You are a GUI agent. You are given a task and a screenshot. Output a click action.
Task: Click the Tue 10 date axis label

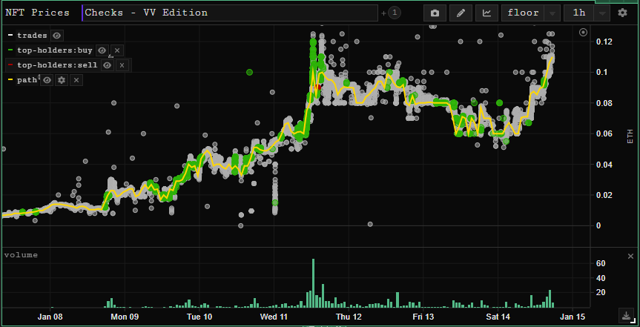(199, 317)
